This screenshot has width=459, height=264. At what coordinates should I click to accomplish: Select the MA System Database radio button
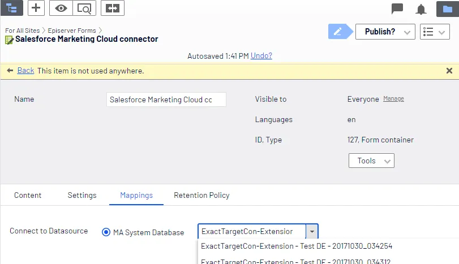[x=106, y=232]
